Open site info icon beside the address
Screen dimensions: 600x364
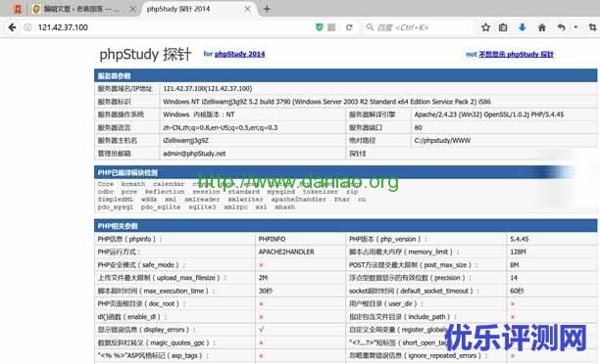coord(27,27)
